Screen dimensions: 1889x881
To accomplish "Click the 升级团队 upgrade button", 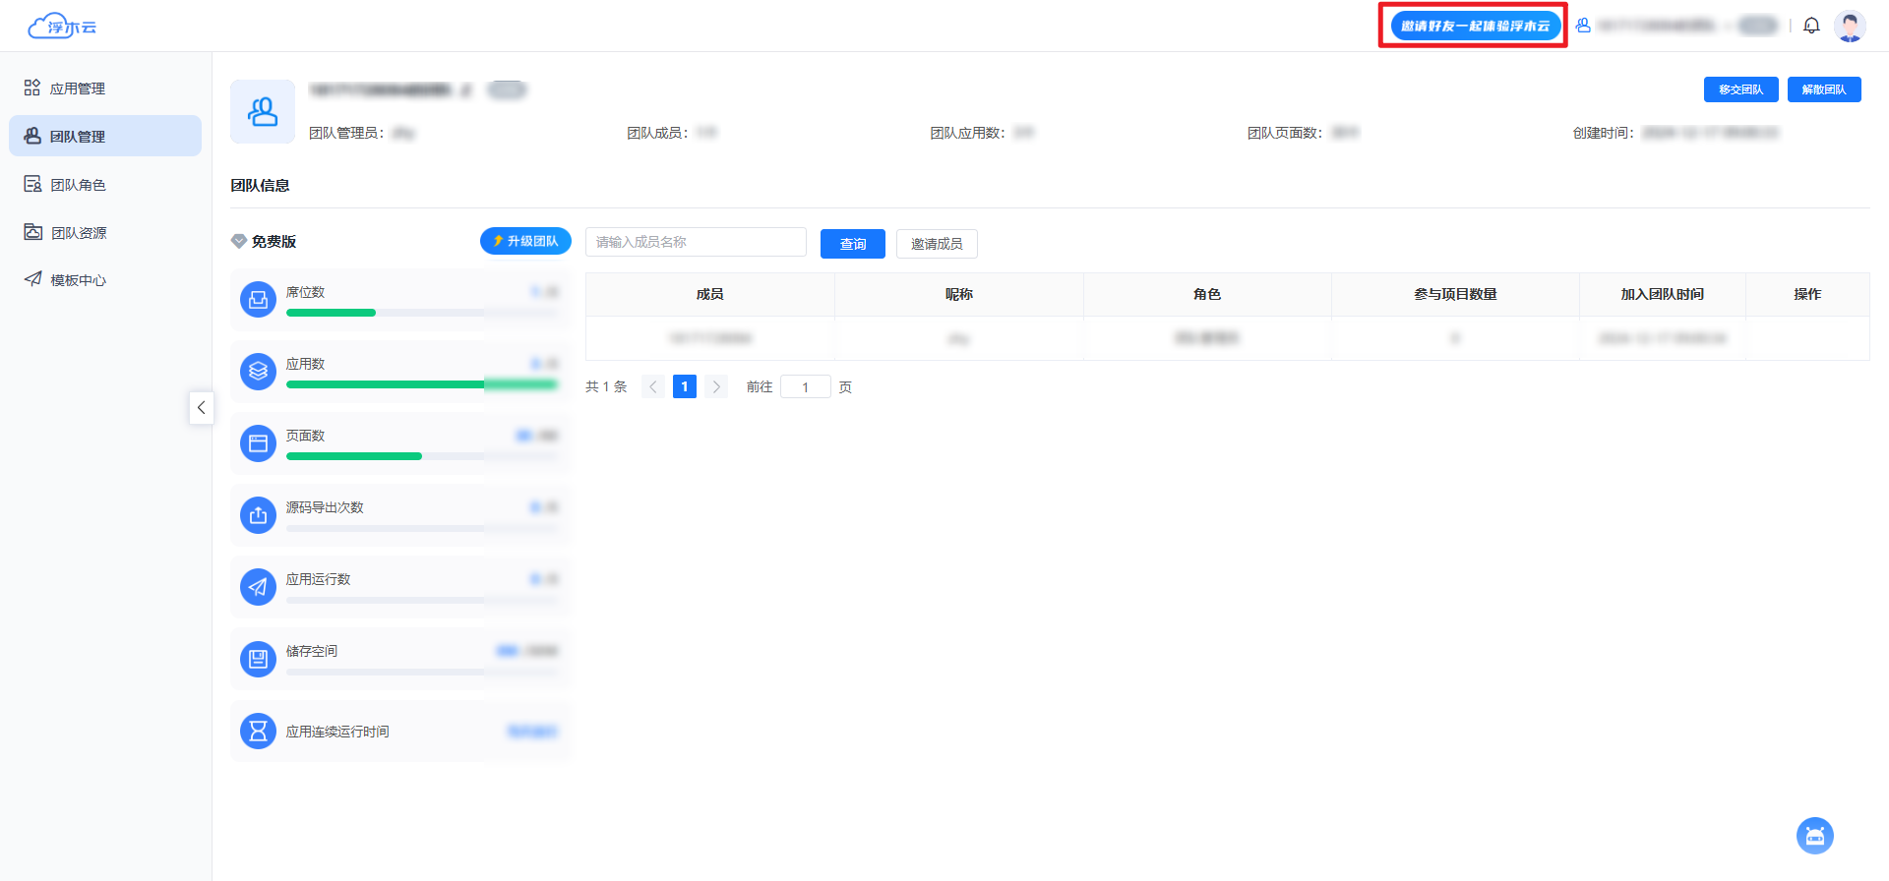I will pos(525,241).
